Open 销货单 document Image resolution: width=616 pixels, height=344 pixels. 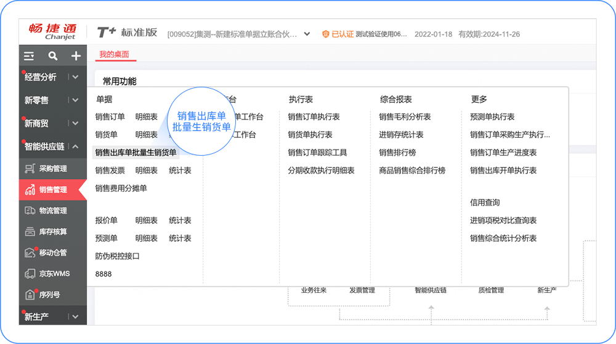click(x=106, y=135)
